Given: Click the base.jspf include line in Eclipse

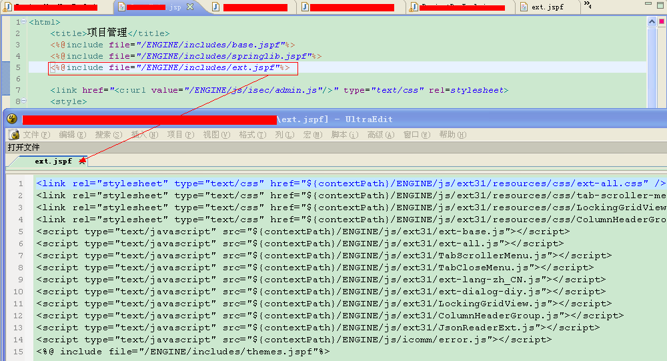Looking at the screenshot, I should click(x=172, y=45).
